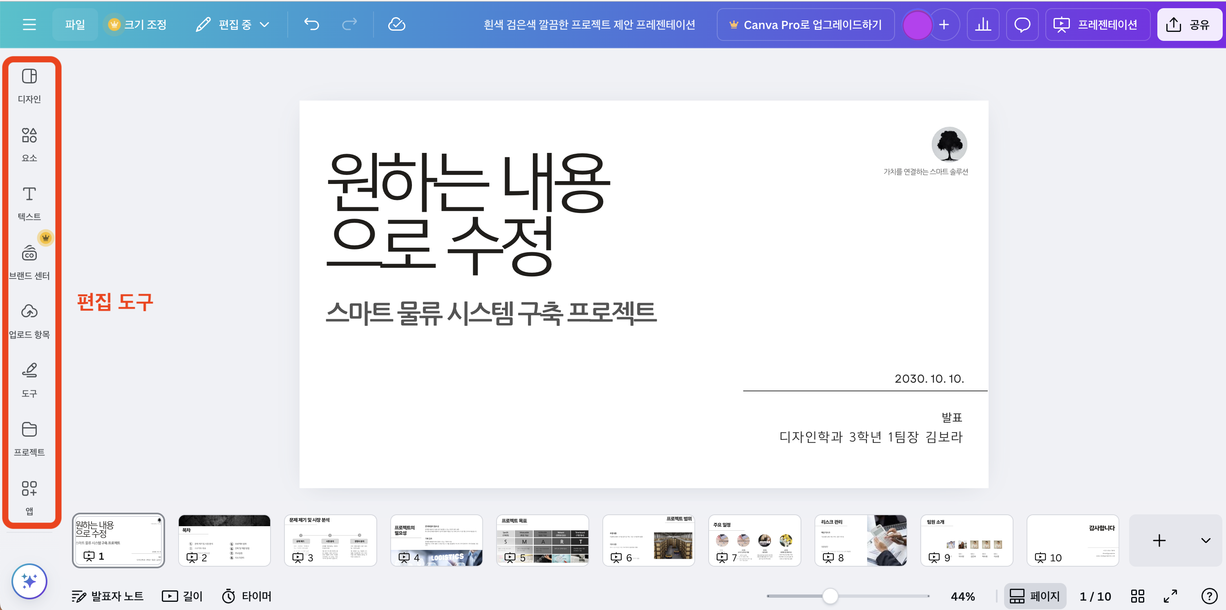Open the 파일 (File) menu
The width and height of the screenshot is (1226, 610).
(75, 24)
